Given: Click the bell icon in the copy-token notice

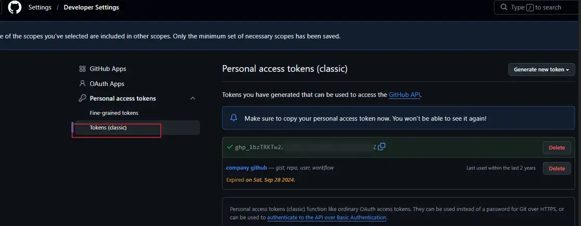Looking at the screenshot, I should click(x=233, y=118).
